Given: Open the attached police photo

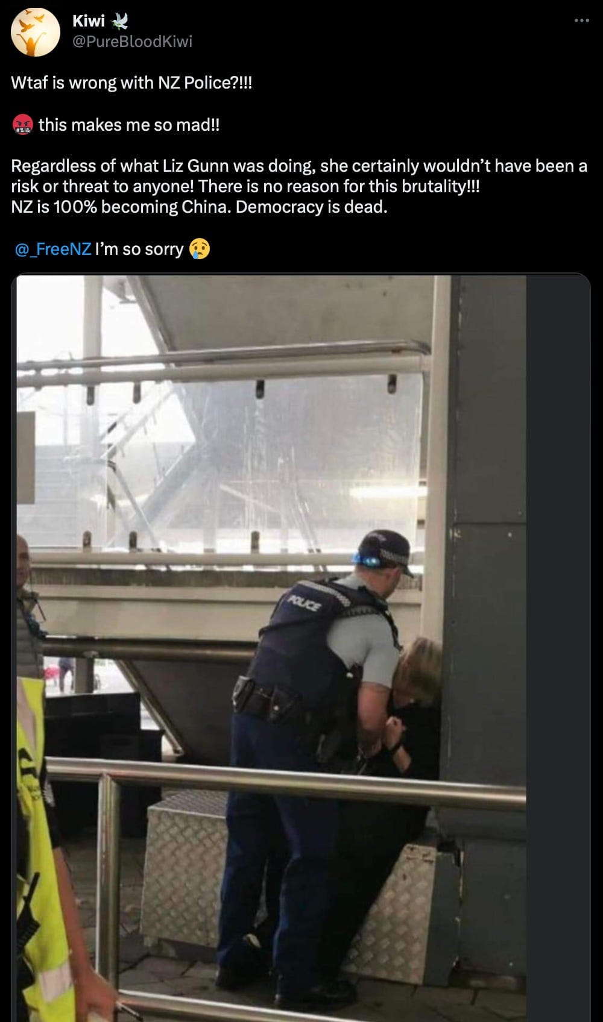Looking at the screenshot, I should pyautogui.click(x=271, y=648).
